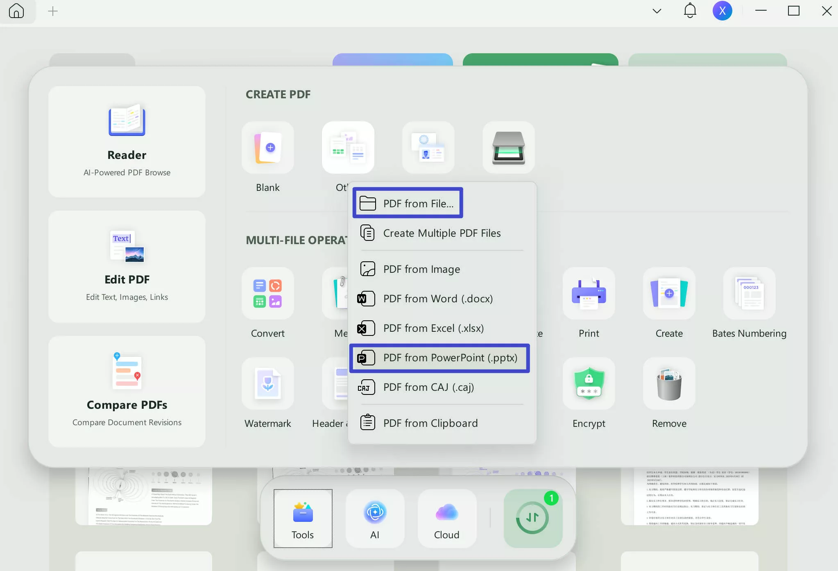The width and height of the screenshot is (838, 571).
Task: Open Compare PDFs for document revisions
Action: (127, 392)
